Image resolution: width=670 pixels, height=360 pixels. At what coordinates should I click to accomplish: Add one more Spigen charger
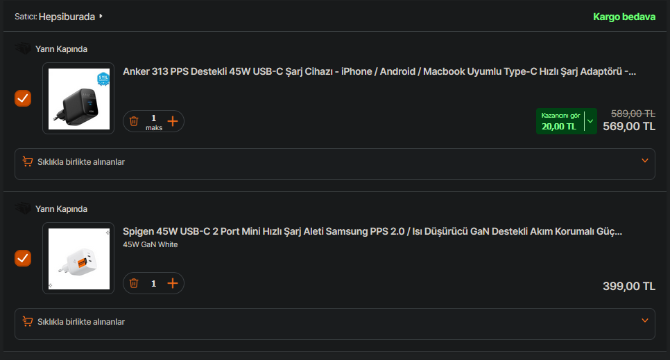[x=173, y=283]
